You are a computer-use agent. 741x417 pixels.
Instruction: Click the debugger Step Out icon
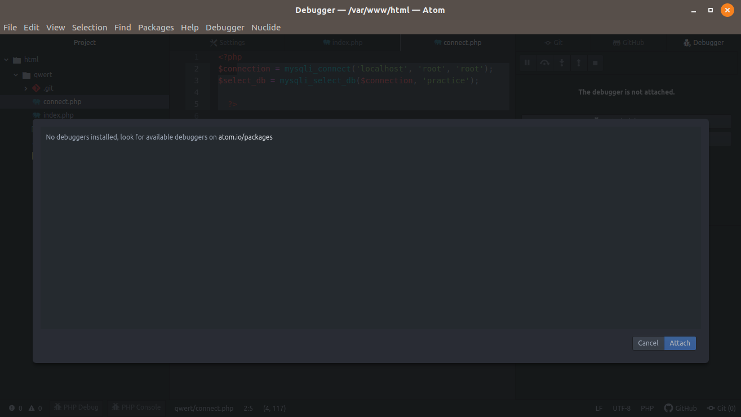point(578,62)
